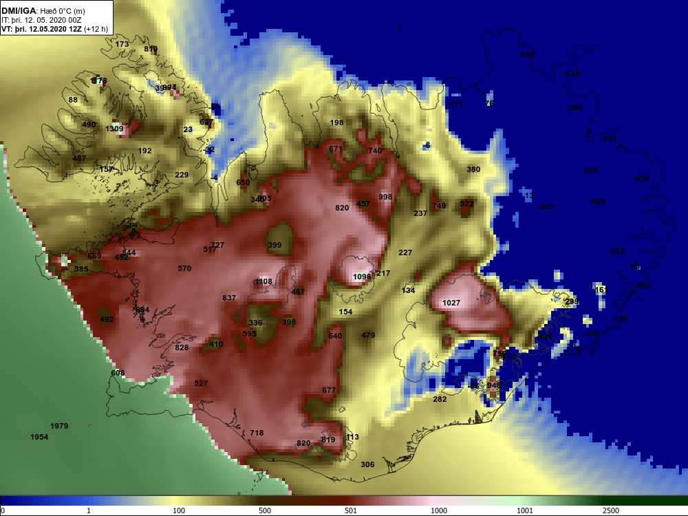The image size is (688, 516).
Task: Click the map value 479
Action: 368,335
